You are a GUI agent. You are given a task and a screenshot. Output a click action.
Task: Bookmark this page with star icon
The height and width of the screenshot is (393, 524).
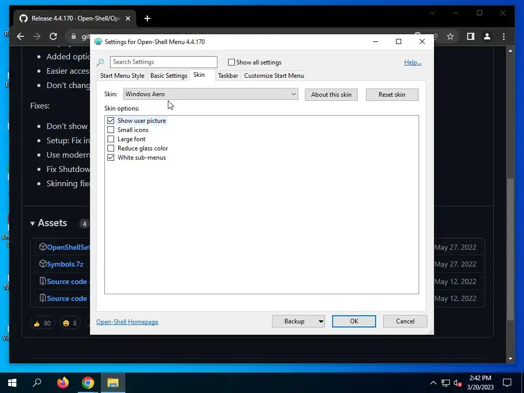click(450, 36)
